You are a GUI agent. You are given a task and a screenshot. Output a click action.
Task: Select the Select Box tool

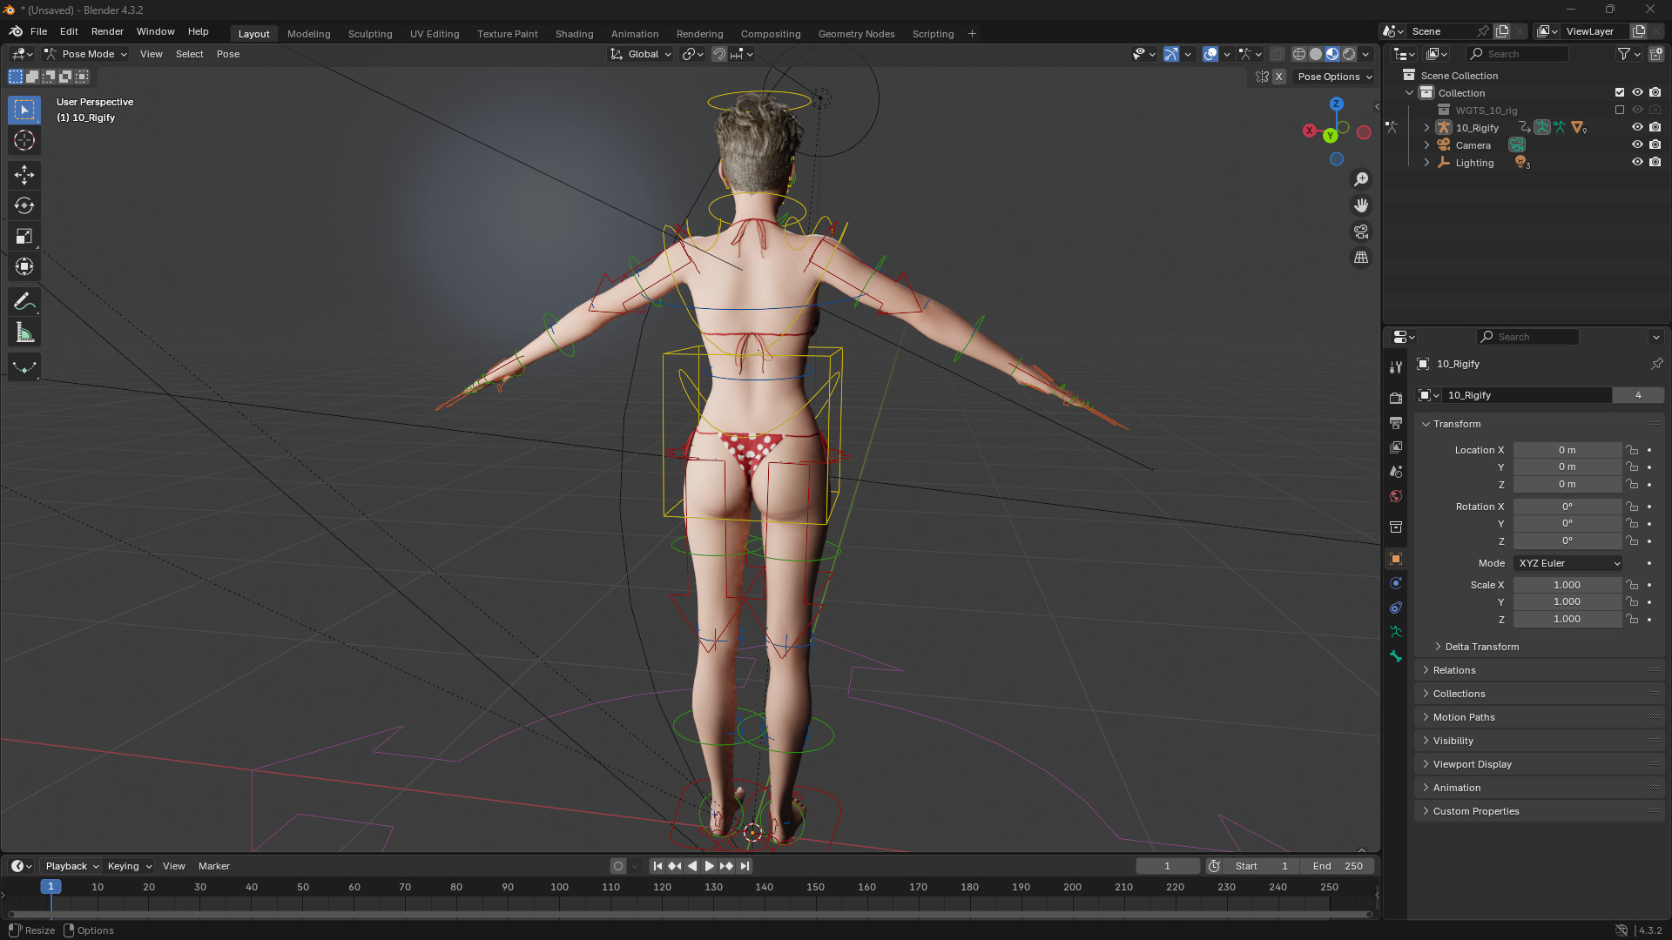(x=24, y=110)
